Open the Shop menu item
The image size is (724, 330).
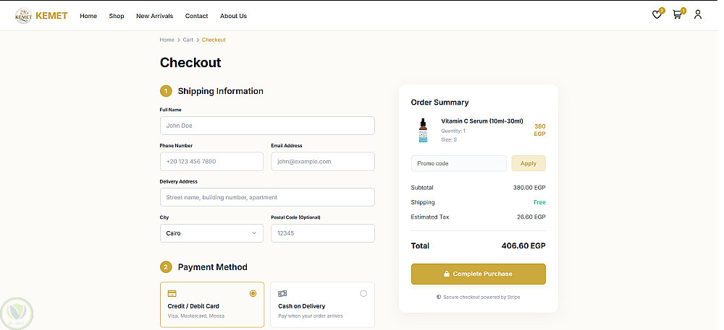[117, 16]
